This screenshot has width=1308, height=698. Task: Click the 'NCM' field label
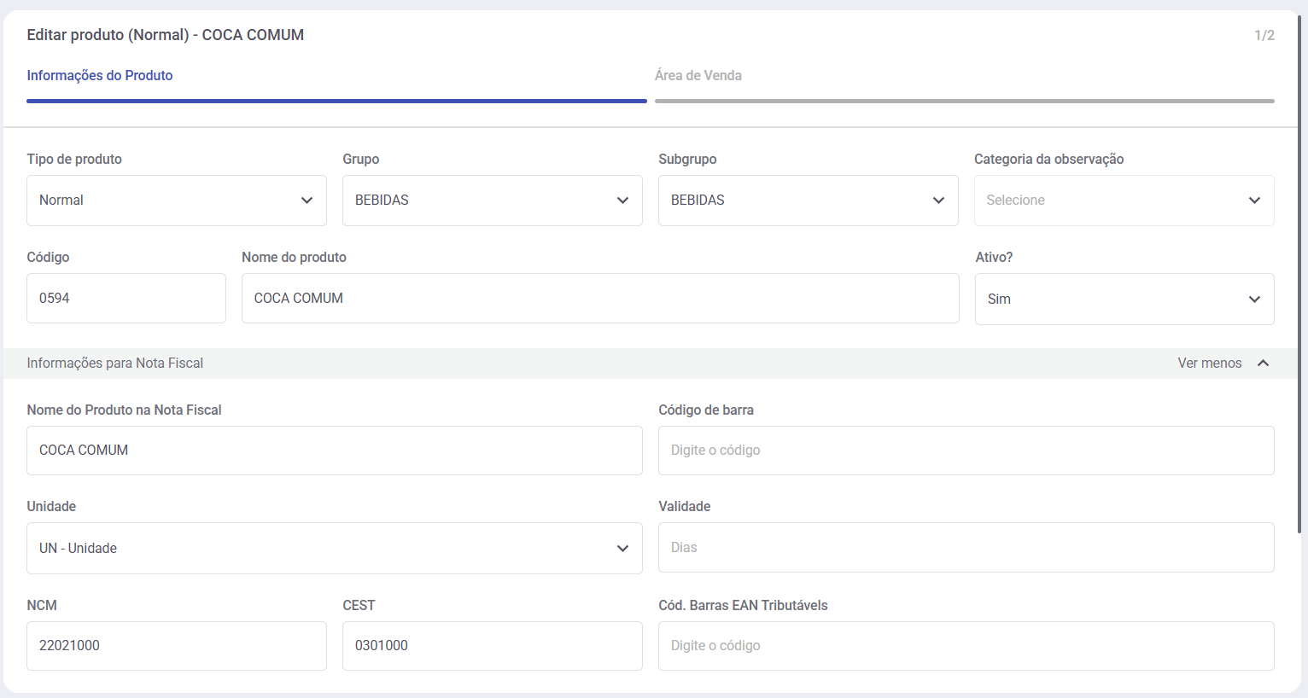coord(42,605)
